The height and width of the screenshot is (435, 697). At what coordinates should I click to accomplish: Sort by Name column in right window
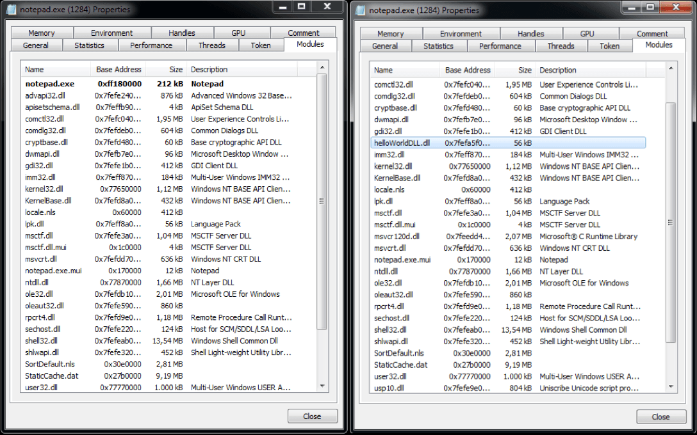coord(405,70)
